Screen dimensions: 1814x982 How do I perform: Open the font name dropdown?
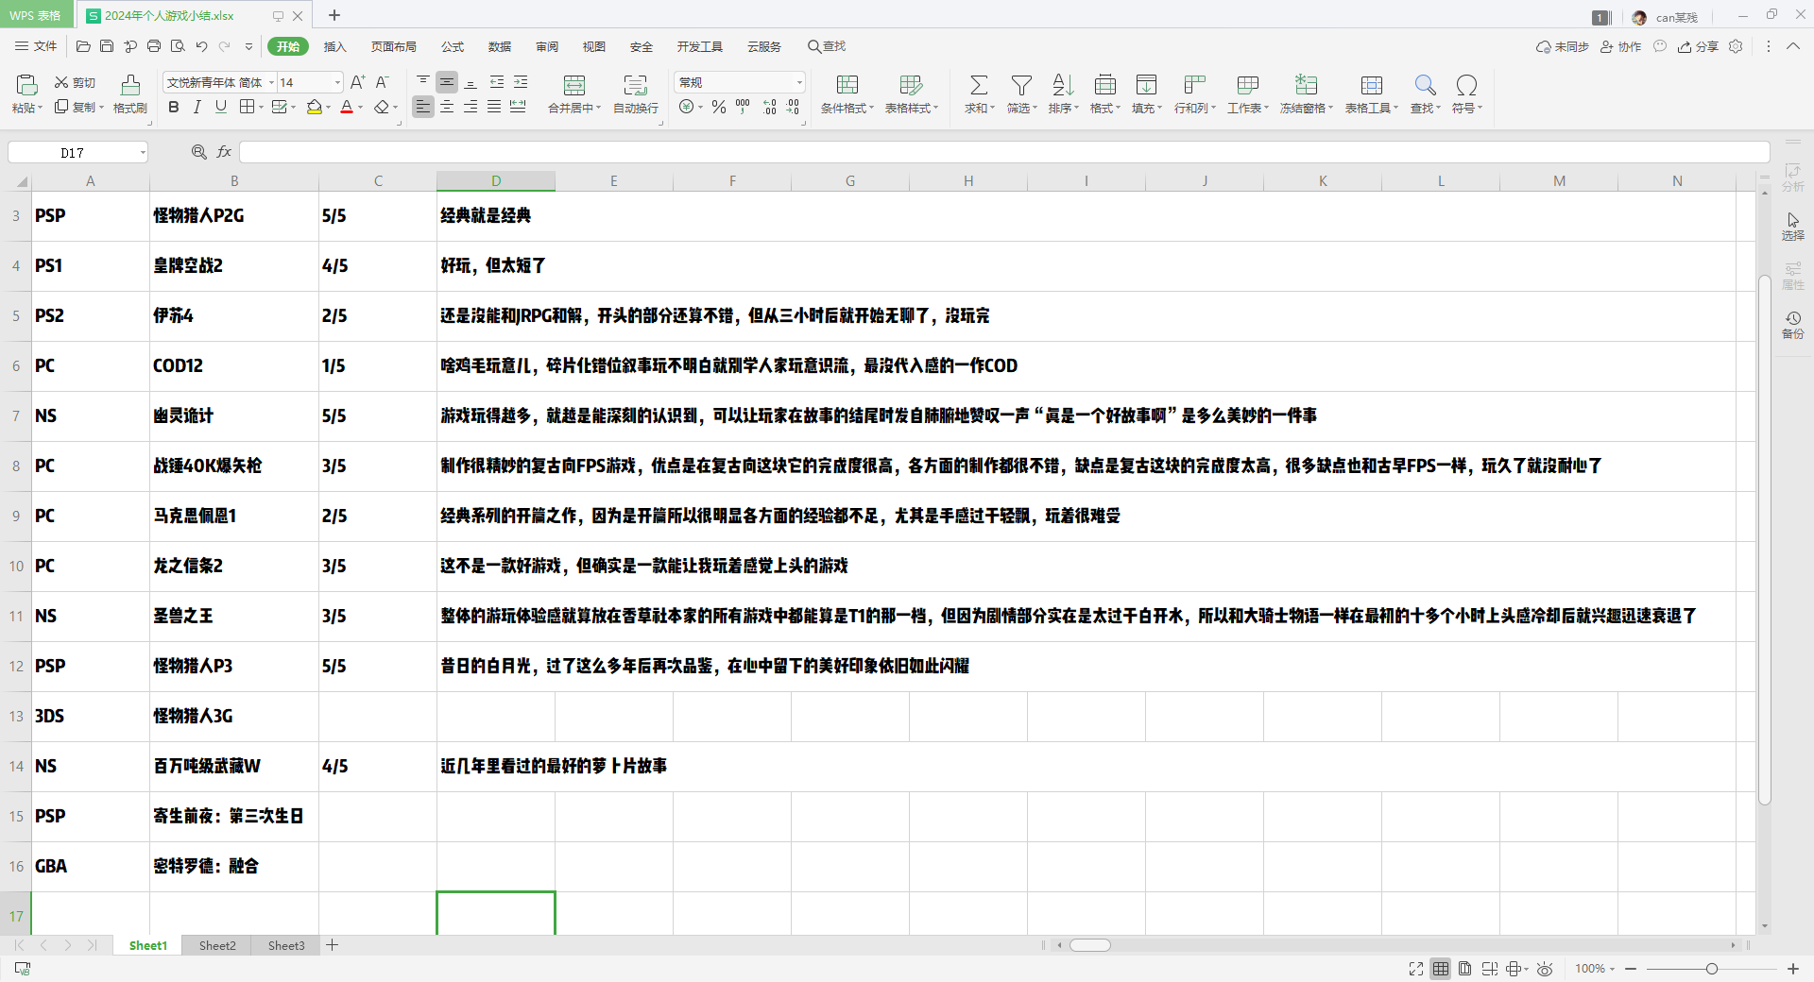pyautogui.click(x=271, y=83)
